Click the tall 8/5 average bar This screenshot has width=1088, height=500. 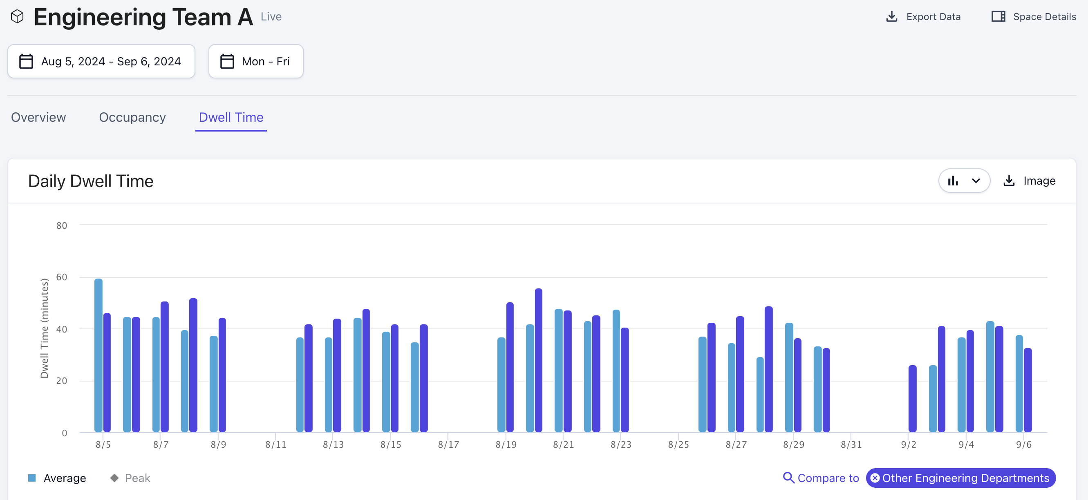99,355
